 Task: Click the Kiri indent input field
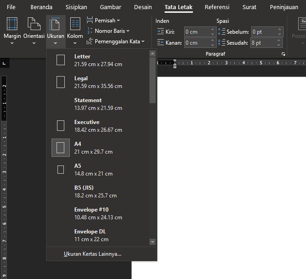tap(197, 32)
